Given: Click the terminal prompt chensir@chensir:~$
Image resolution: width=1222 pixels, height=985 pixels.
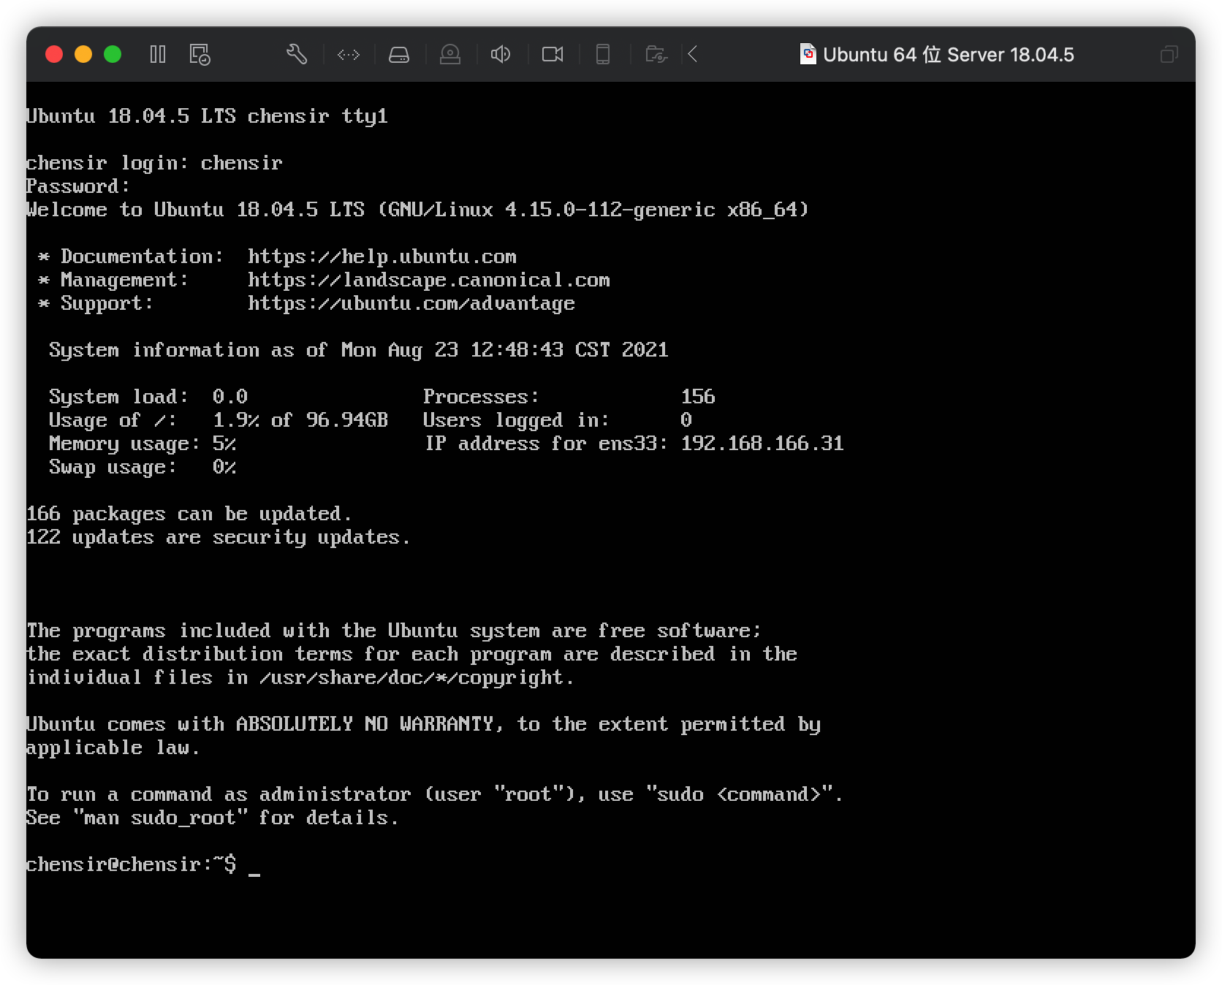Looking at the screenshot, I should coord(132,864).
